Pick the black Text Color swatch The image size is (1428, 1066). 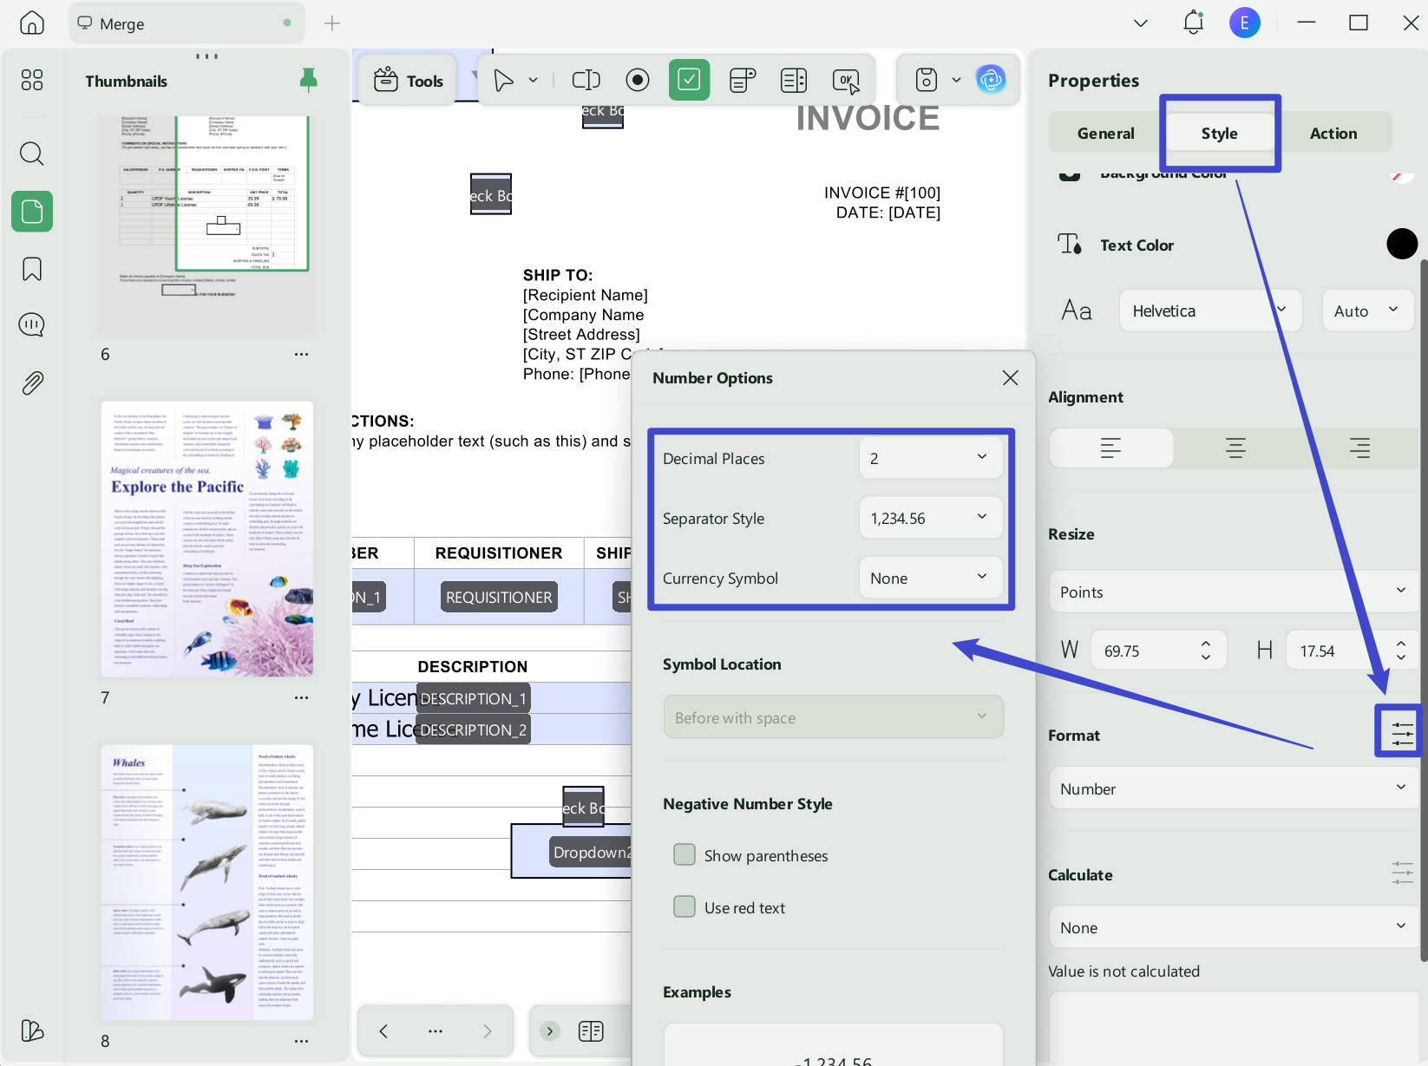tap(1402, 244)
